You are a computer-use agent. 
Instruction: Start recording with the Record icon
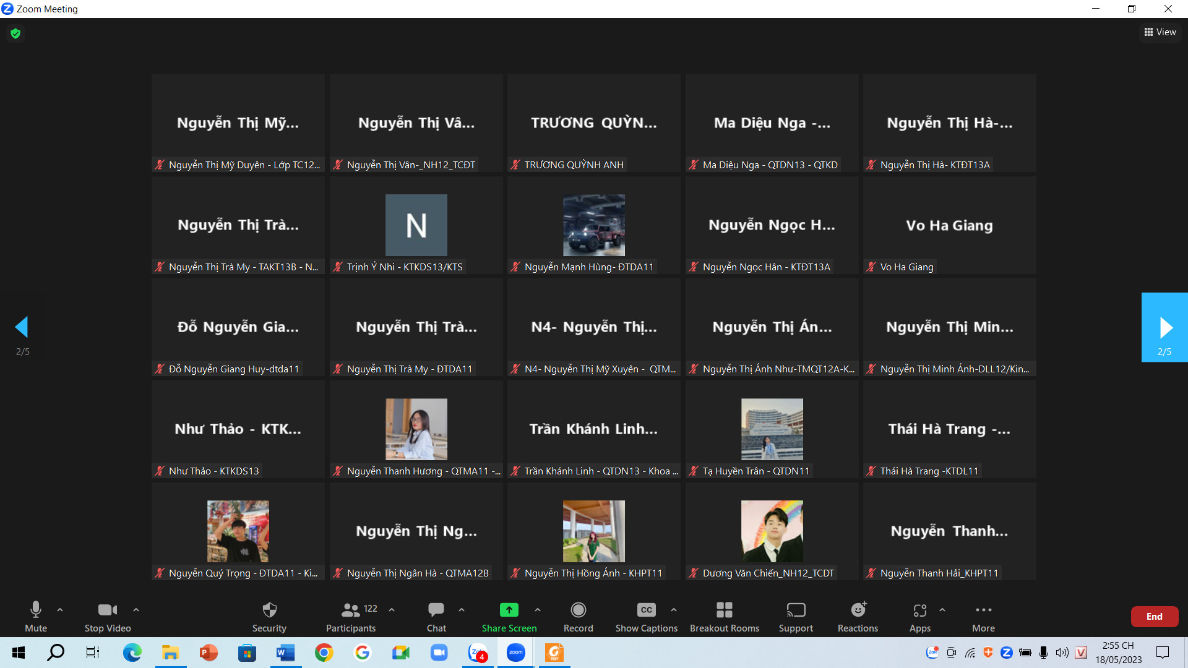[578, 610]
